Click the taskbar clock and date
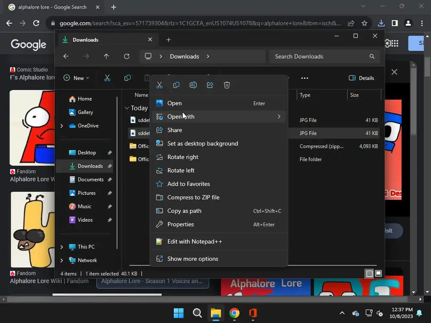 coord(401,313)
